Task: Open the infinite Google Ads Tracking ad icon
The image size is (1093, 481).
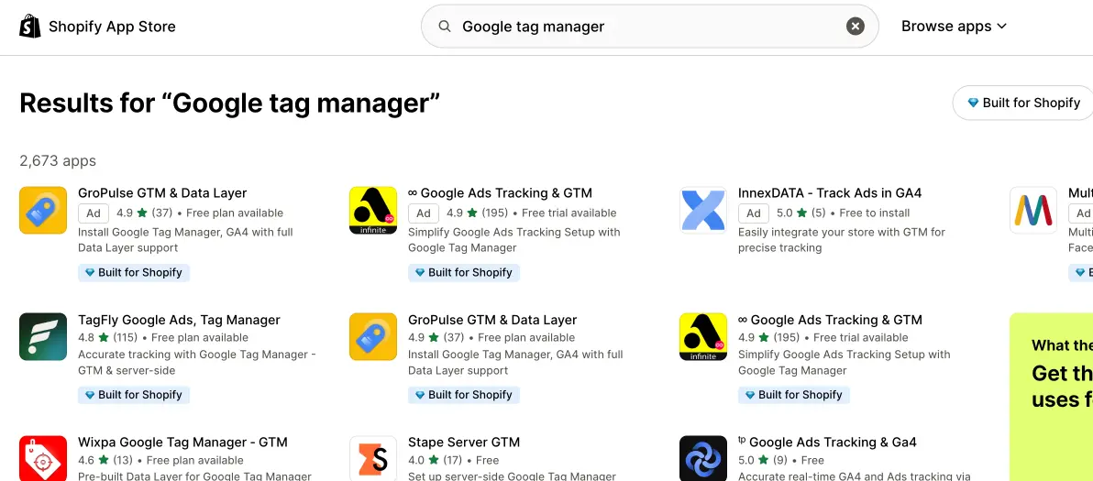Action: click(373, 210)
